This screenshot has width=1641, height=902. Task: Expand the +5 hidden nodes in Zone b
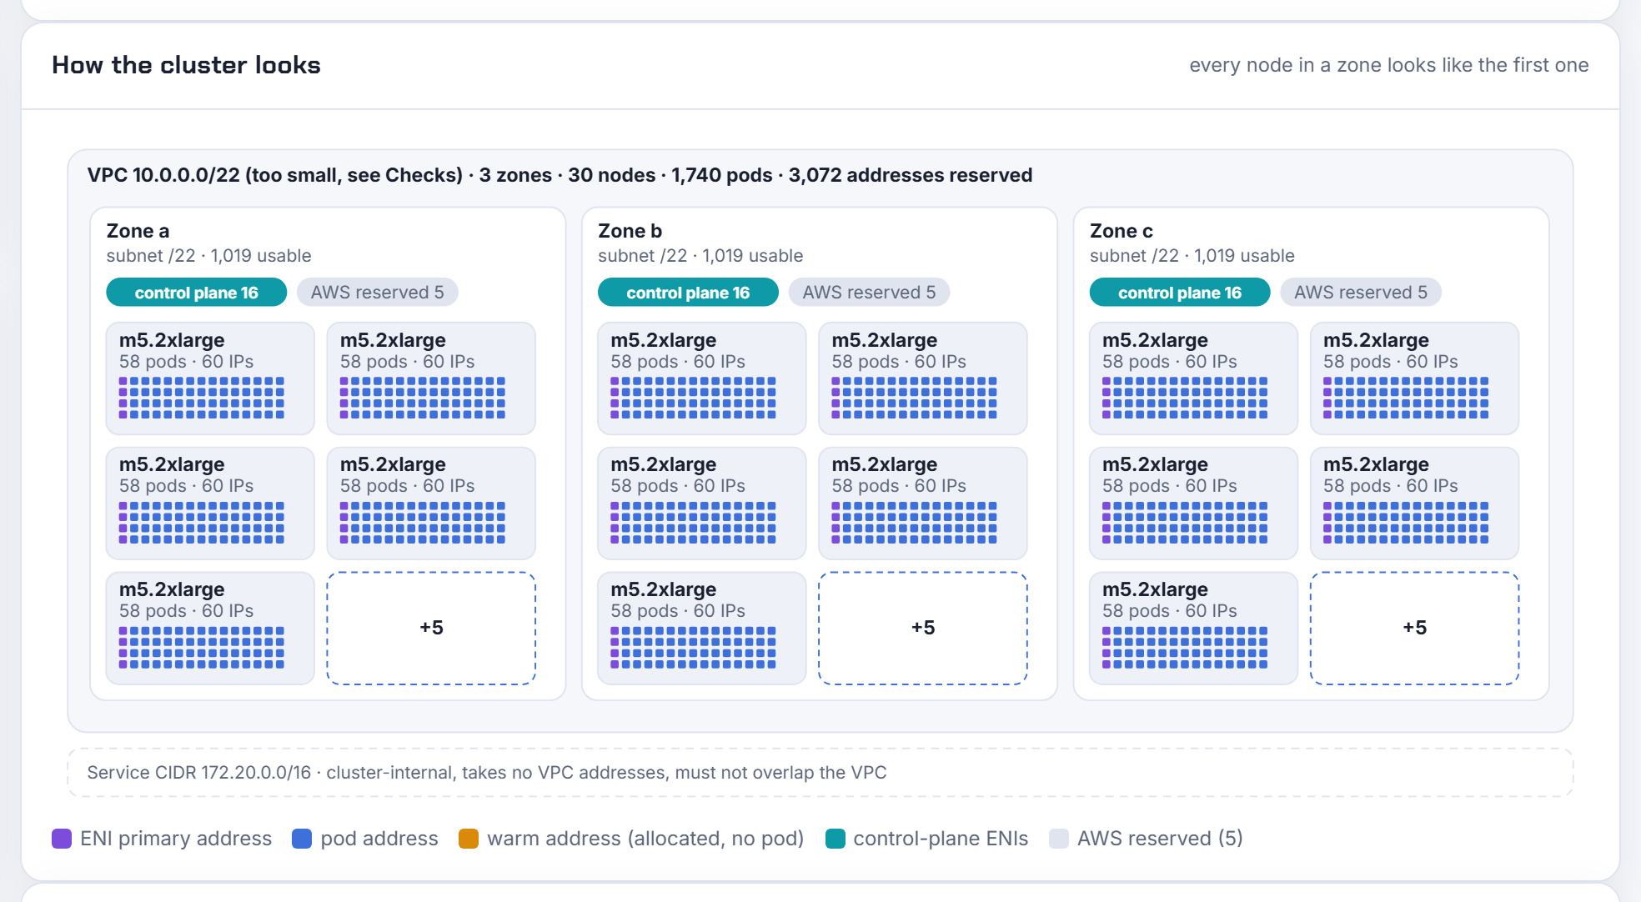pyautogui.click(x=923, y=628)
